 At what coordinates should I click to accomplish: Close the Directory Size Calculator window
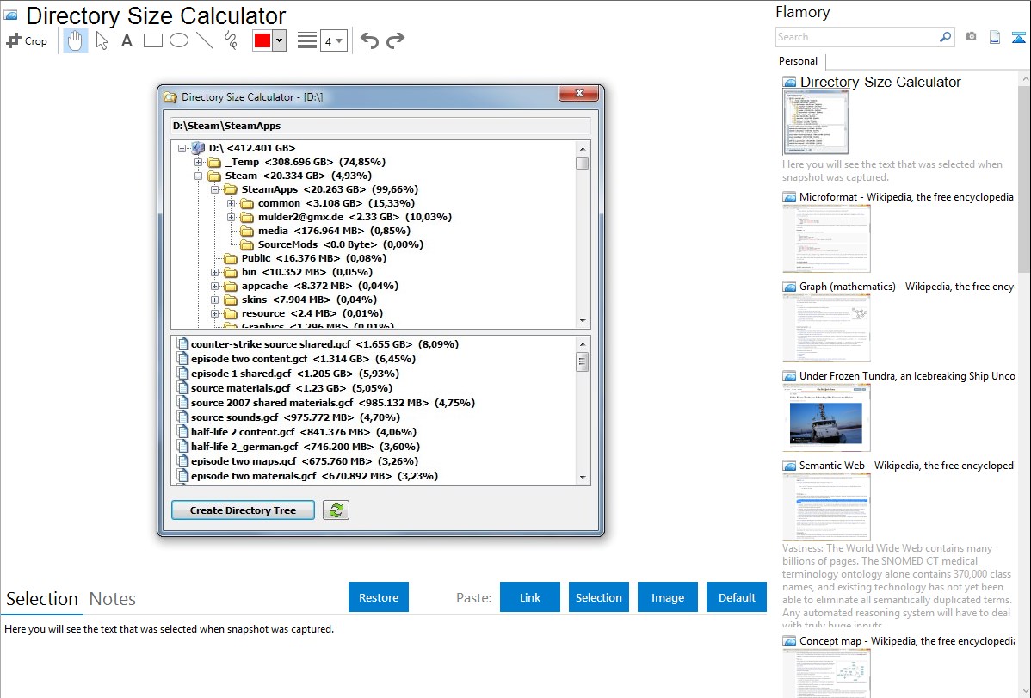point(578,94)
